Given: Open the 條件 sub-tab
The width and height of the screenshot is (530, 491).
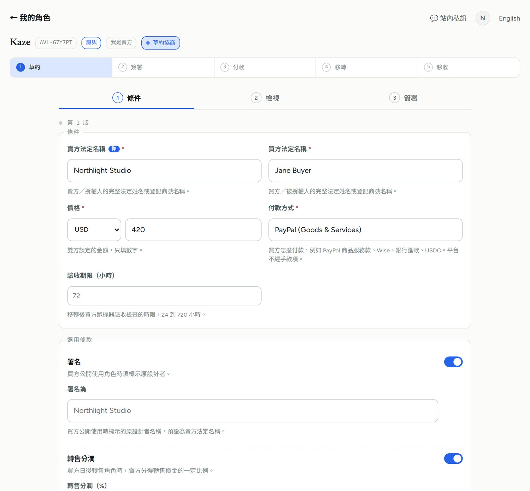Looking at the screenshot, I should click(126, 98).
